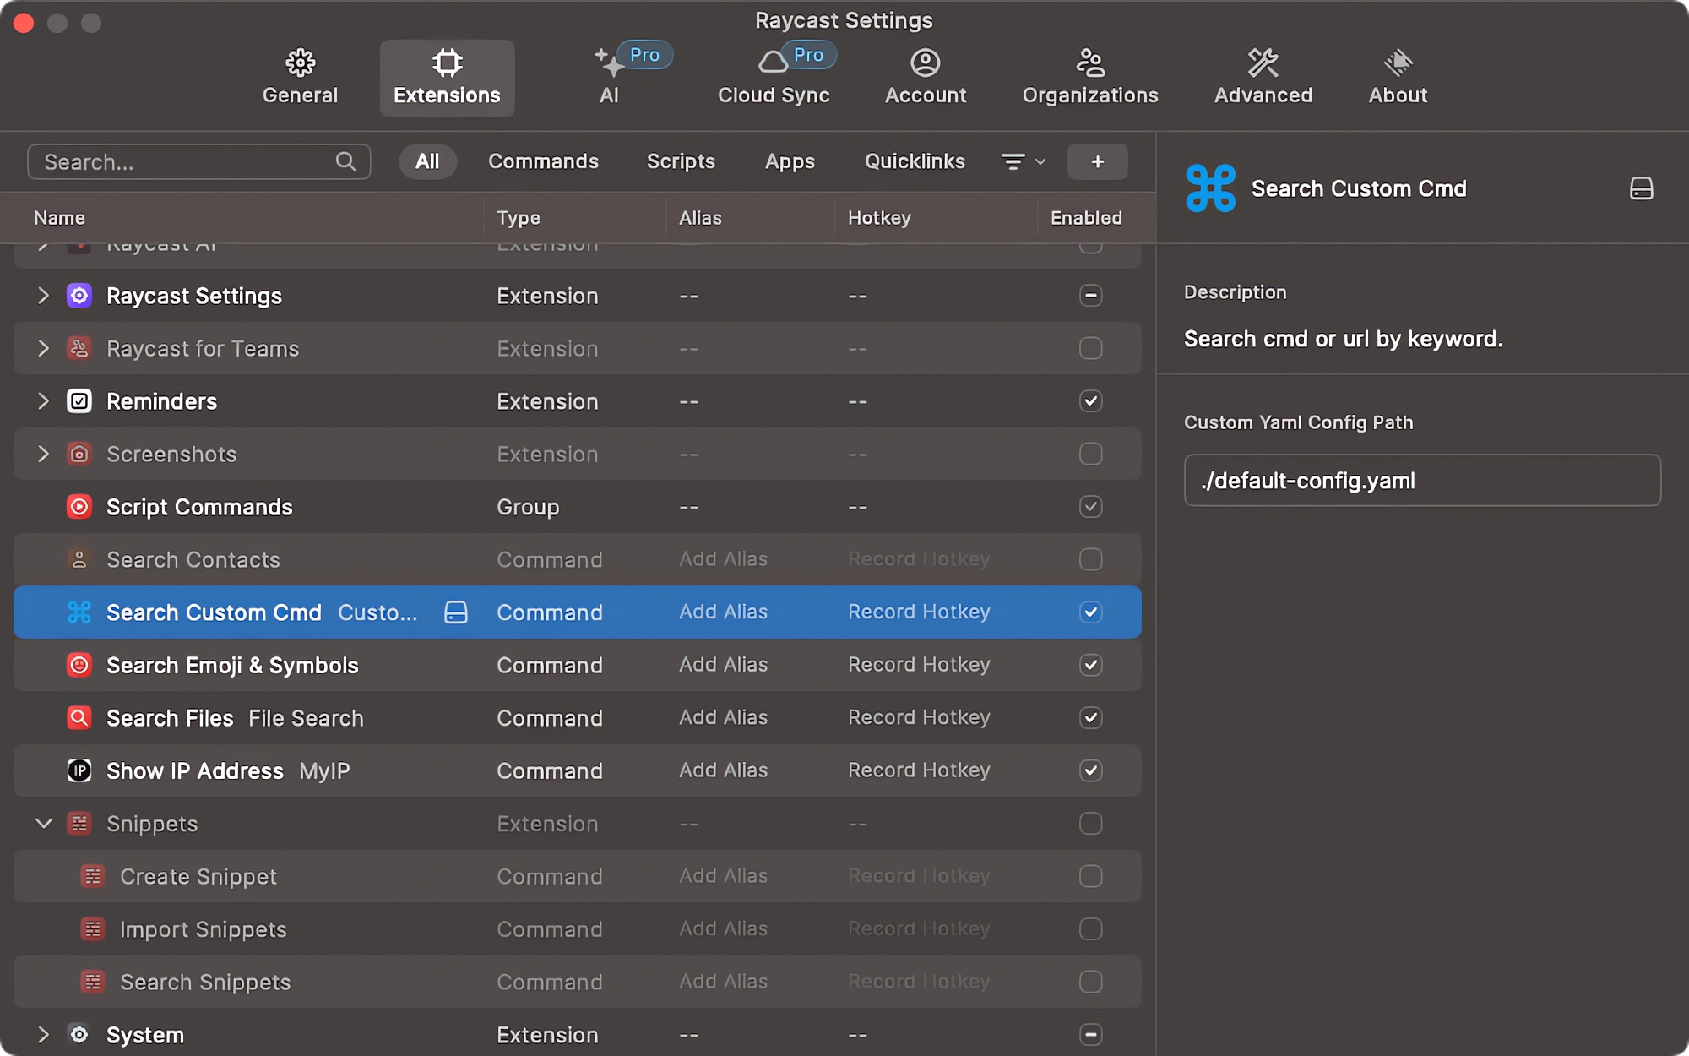The height and width of the screenshot is (1056, 1689).
Task: Select the Quicklinks filter tab
Action: (915, 161)
